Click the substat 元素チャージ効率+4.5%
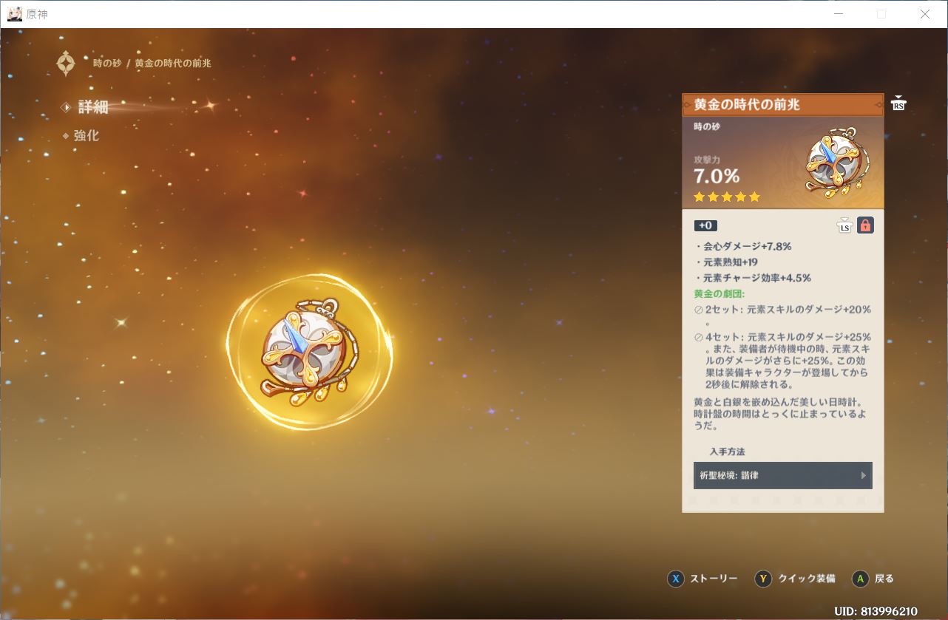948x620 pixels. pos(756,278)
